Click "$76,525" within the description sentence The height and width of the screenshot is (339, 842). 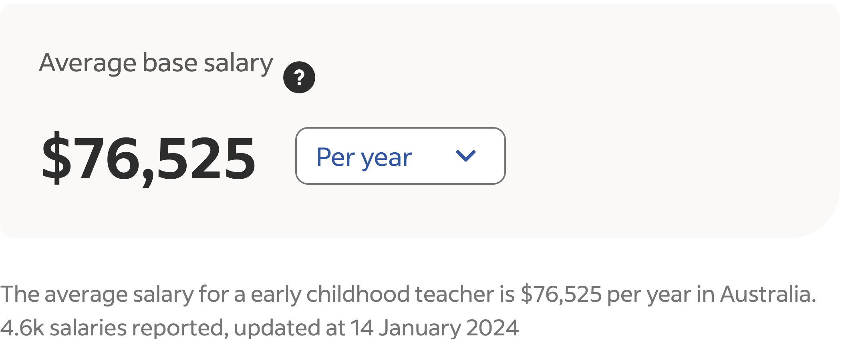coord(561,294)
